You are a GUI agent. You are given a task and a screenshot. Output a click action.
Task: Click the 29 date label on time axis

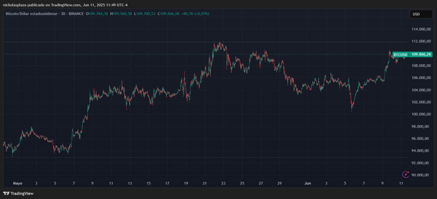280,183
